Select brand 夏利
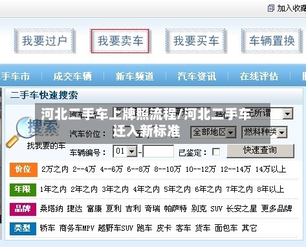 point(113,209)
